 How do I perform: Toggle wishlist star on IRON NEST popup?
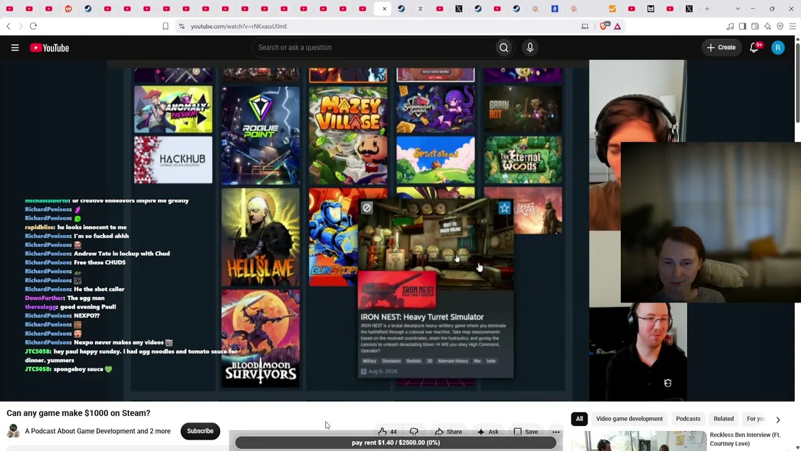click(504, 208)
